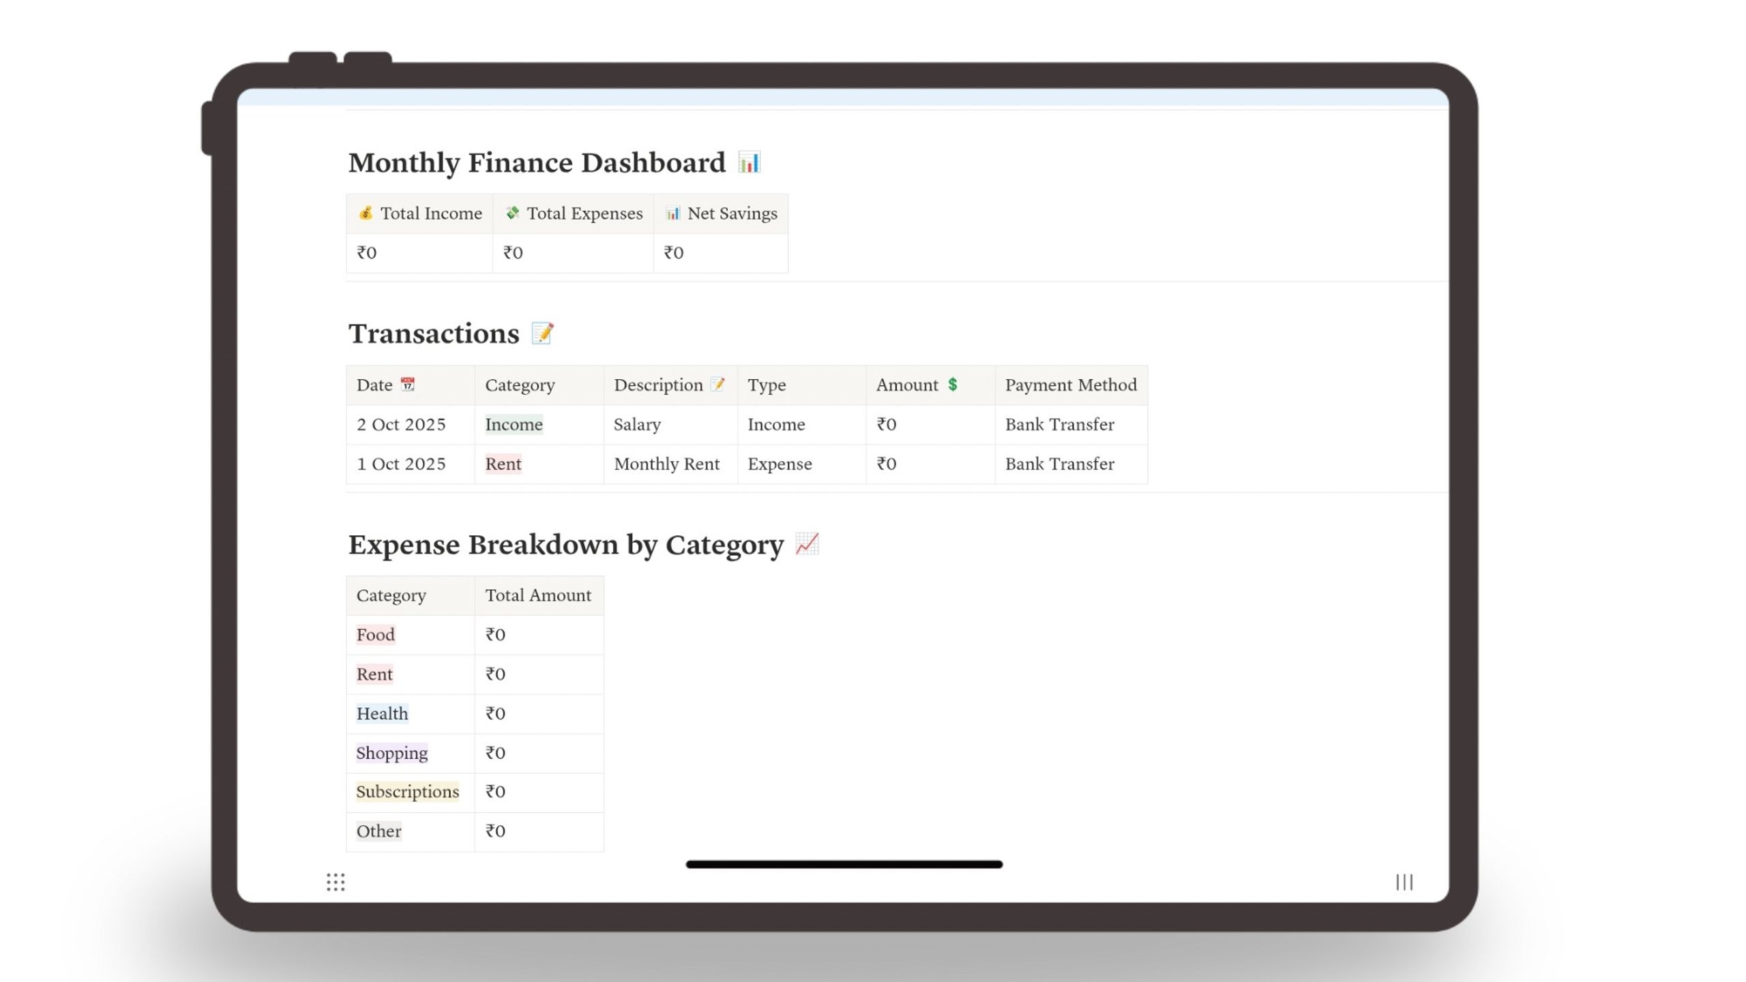Click the chart icon in Net Savings header
Screen dimensions: 1746x982
tap(673, 213)
